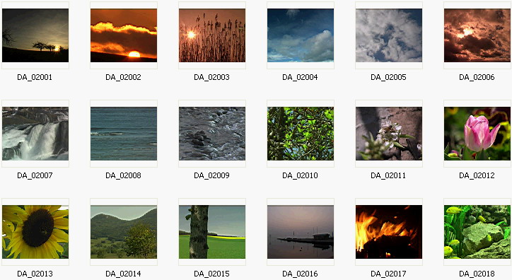
Task: Choose the DA_02011 white blossom thumbnail
Action: (389, 134)
